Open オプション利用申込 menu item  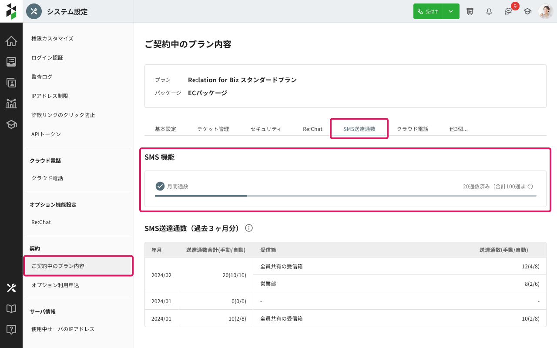[x=78, y=285]
